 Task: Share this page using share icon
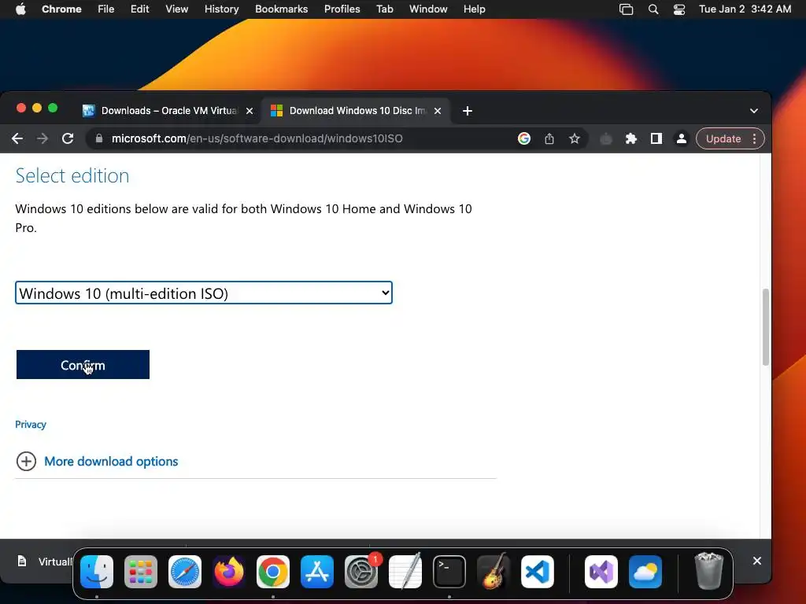click(x=549, y=138)
